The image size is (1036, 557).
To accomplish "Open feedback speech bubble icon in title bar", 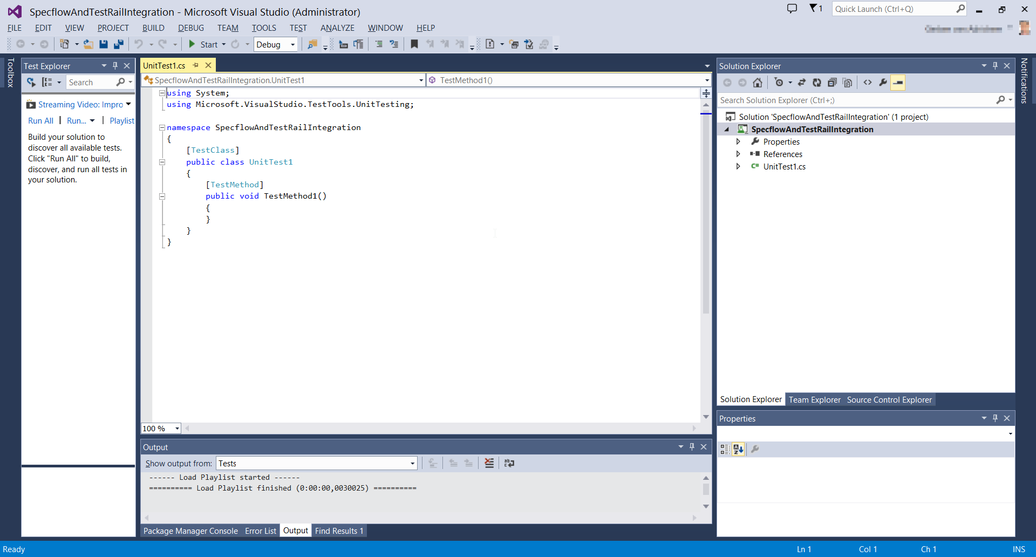I will (x=792, y=9).
